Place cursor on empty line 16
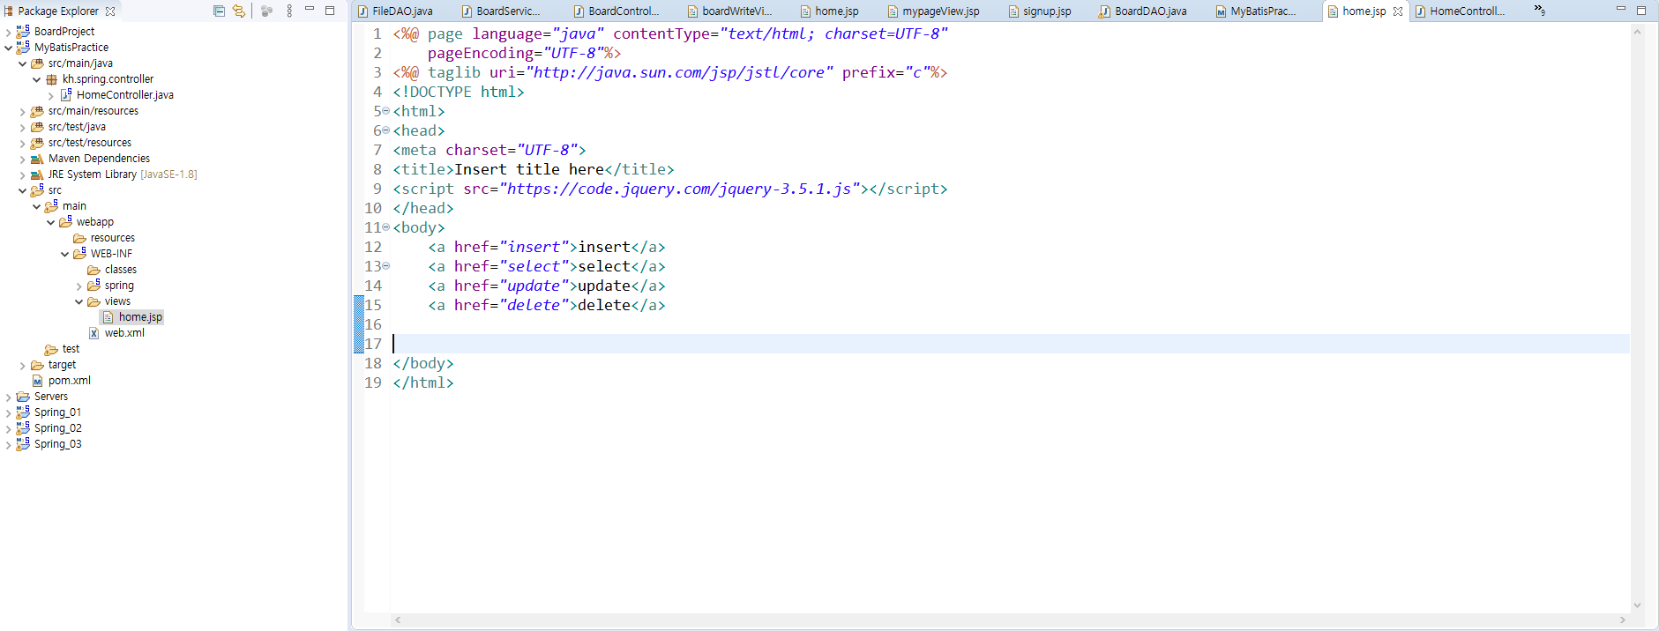This screenshot has height=631, width=1659. (1010, 324)
